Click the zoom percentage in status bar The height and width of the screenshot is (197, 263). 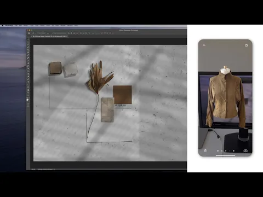pos(33,169)
